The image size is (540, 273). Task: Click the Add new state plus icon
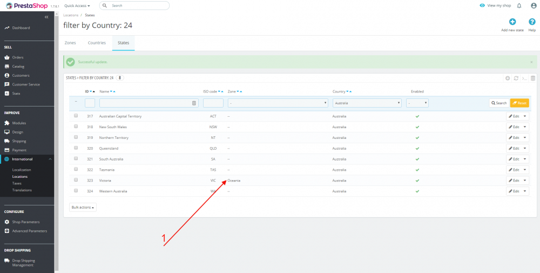tap(512, 22)
